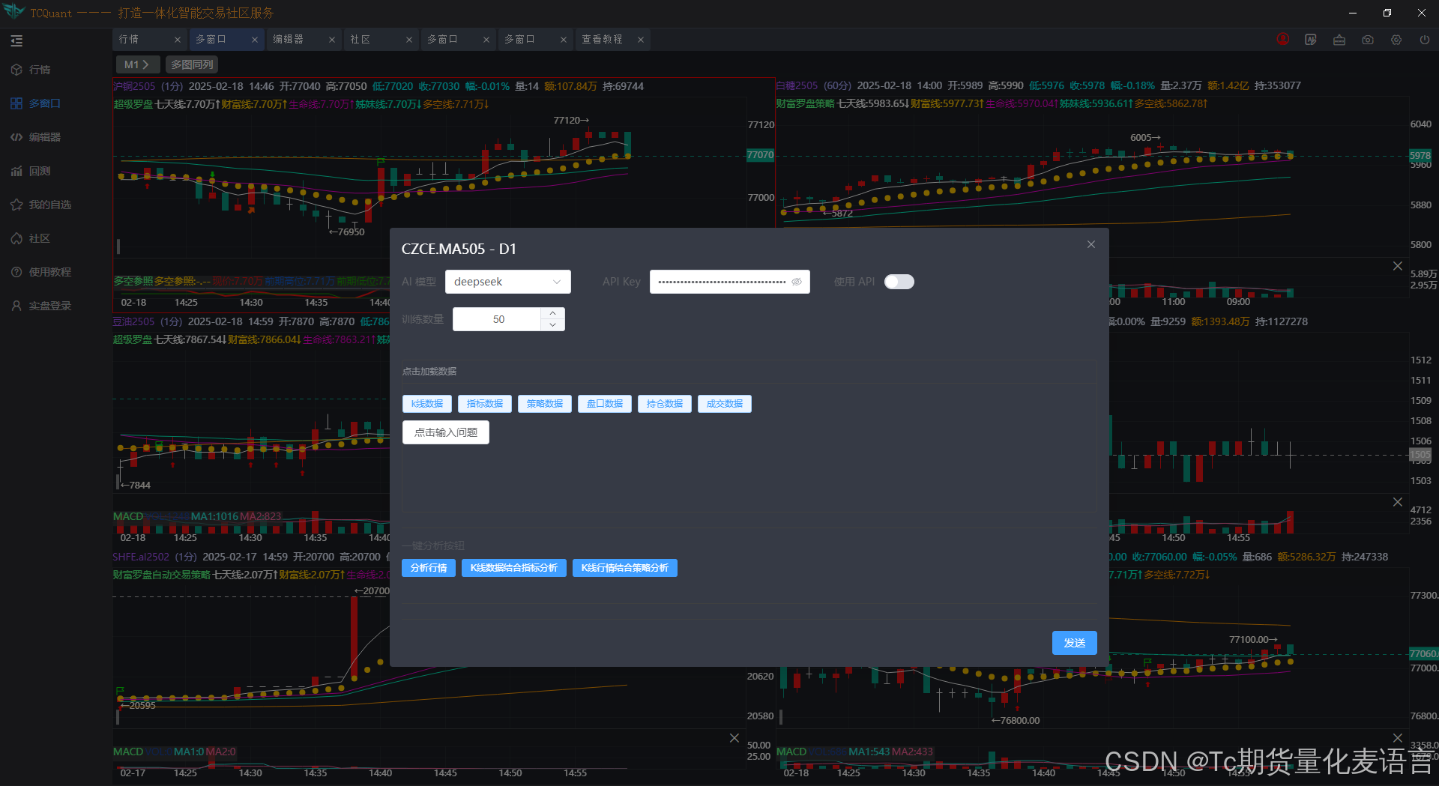This screenshot has width=1439, height=786.
Task: Open the 编辑器 sidebar page
Action: point(36,137)
